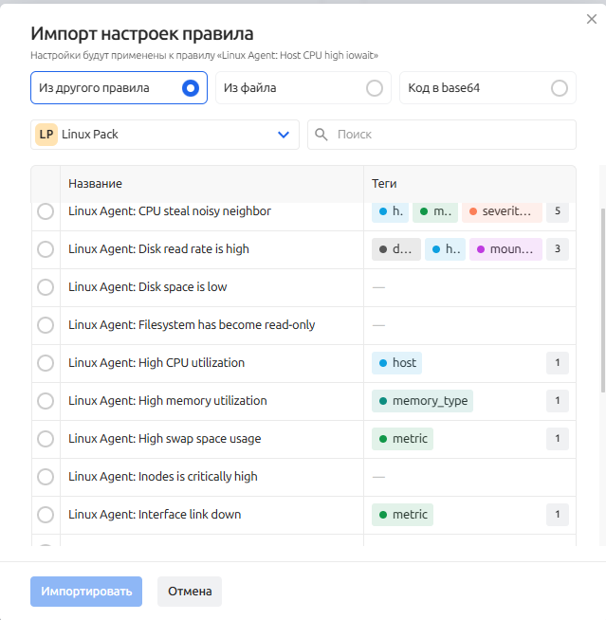Click text 'Linux Agent: Inodes is critically high'
The width and height of the screenshot is (606, 620).
coord(163,477)
